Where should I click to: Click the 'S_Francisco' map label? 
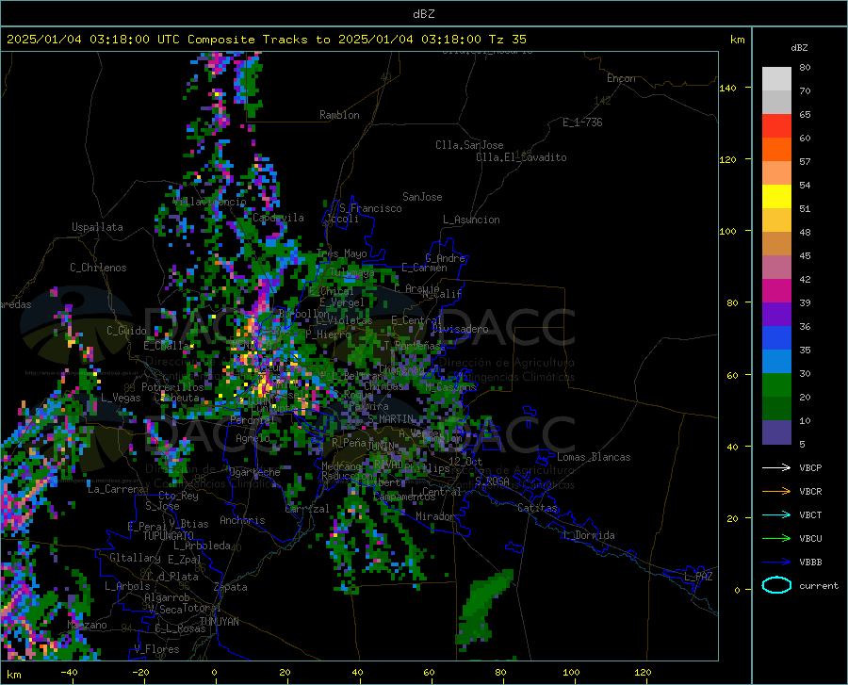pyautogui.click(x=370, y=208)
